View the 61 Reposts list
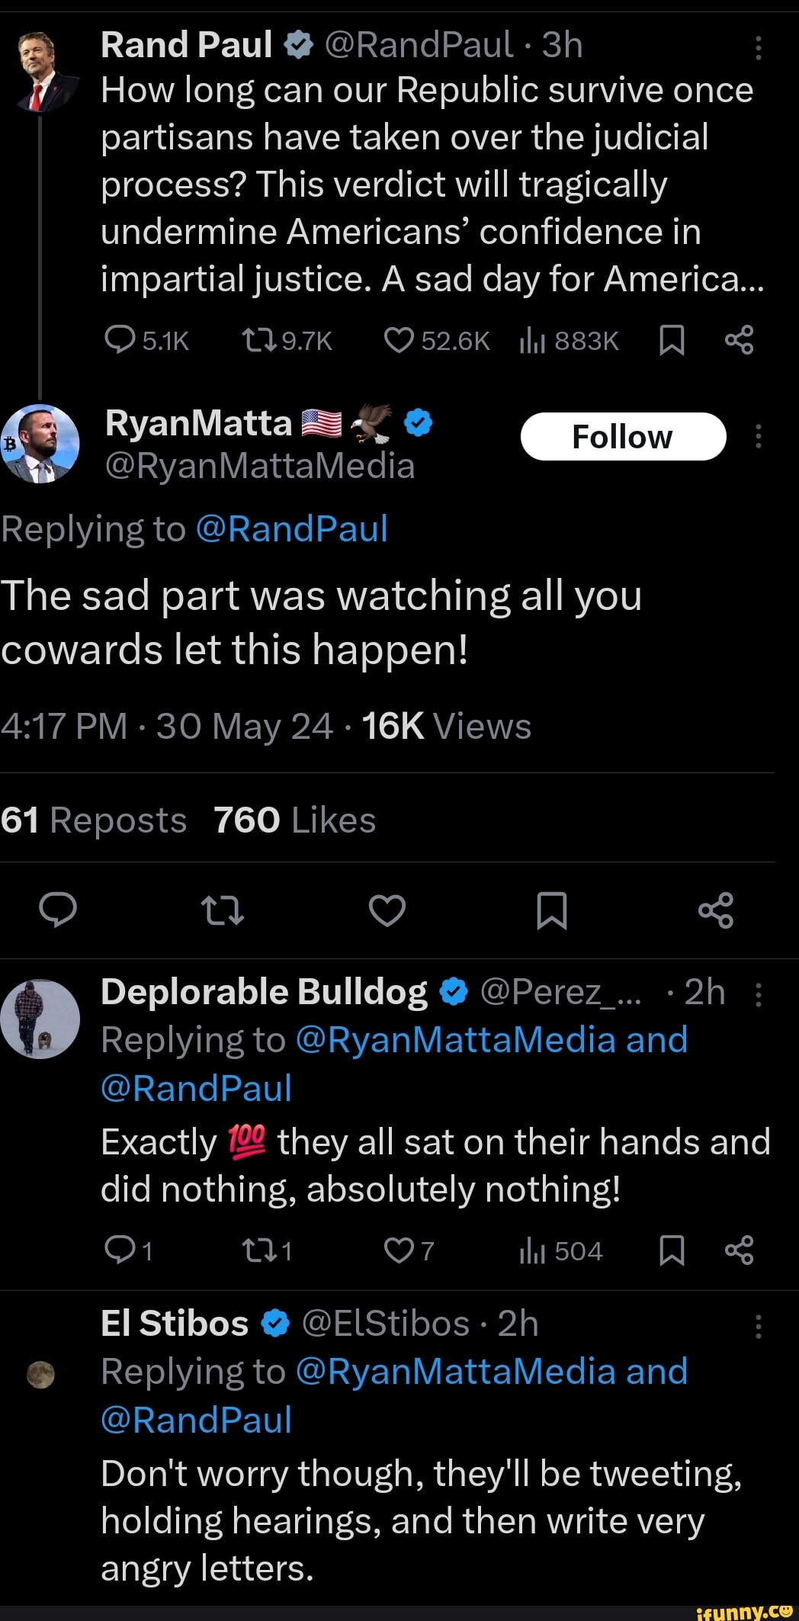 tap(93, 820)
